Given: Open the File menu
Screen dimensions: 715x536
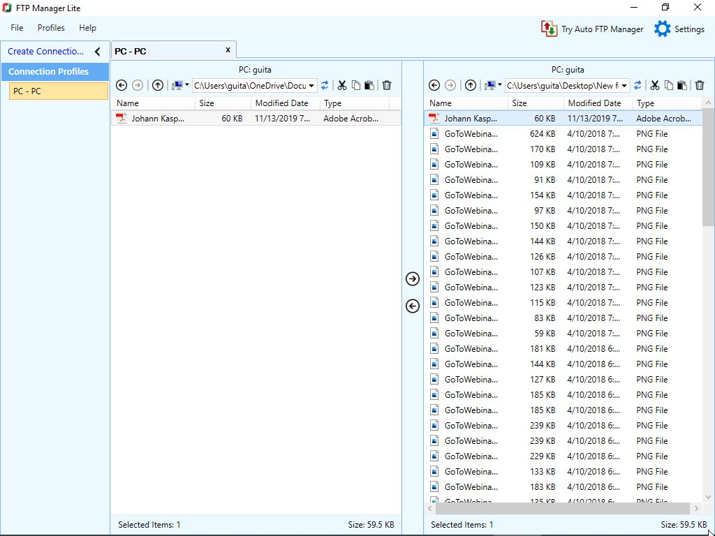Looking at the screenshot, I should coord(17,28).
